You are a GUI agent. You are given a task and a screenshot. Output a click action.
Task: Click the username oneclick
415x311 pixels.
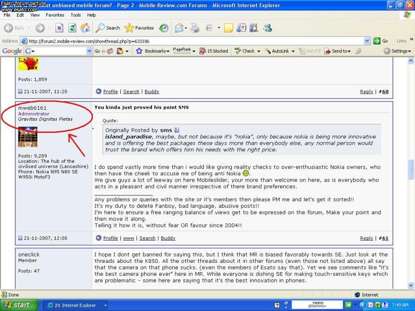29,255
